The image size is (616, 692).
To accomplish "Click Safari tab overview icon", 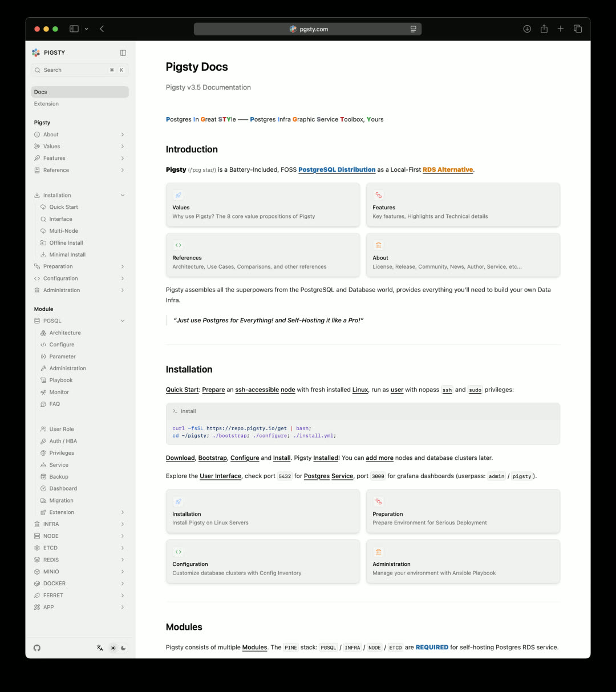I will point(578,29).
